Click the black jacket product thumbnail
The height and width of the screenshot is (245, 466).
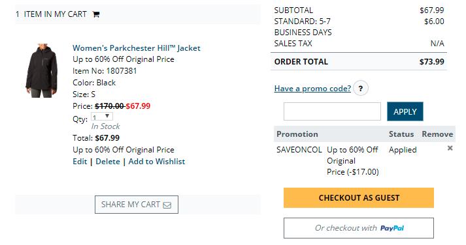[42, 70]
